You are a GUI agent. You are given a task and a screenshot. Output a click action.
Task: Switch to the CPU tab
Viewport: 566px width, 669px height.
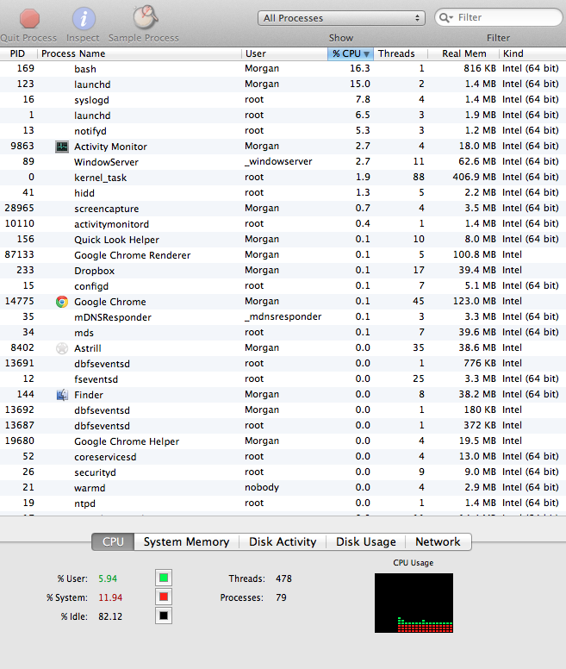113,542
